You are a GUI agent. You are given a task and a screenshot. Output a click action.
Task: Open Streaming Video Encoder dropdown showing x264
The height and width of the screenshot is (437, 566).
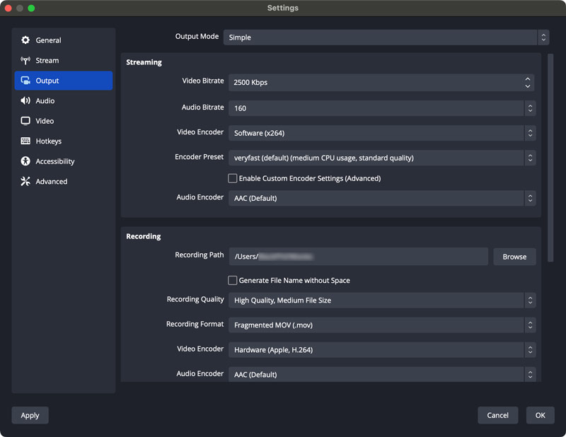coord(382,133)
